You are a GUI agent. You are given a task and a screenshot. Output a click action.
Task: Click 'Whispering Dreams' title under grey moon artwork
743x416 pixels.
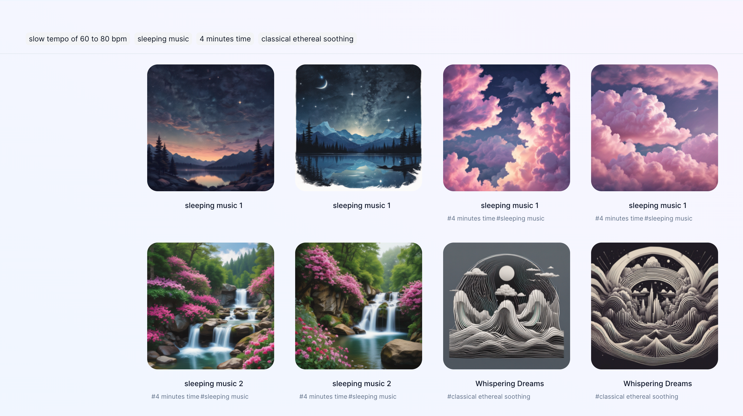(510, 384)
